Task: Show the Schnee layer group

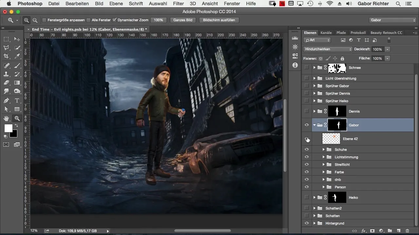Action: (x=307, y=68)
